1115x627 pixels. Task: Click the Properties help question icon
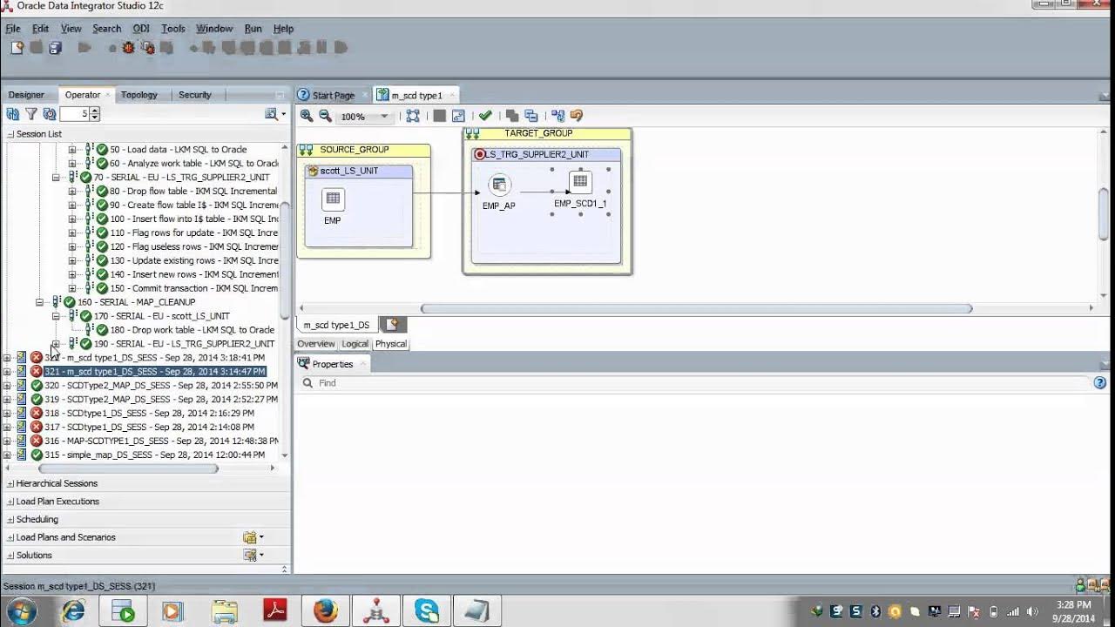1100,383
